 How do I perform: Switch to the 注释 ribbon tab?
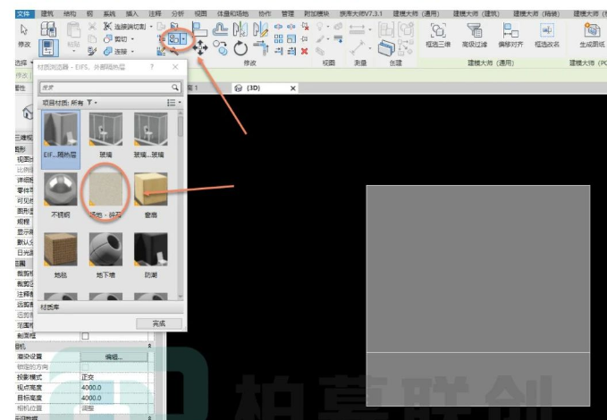pos(155,14)
